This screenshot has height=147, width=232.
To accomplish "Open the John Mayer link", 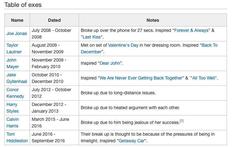I will click(x=13, y=63).
